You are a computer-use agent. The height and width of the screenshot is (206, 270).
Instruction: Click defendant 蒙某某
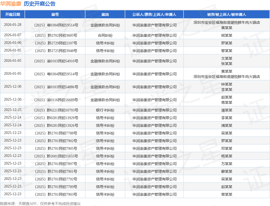click(226, 171)
